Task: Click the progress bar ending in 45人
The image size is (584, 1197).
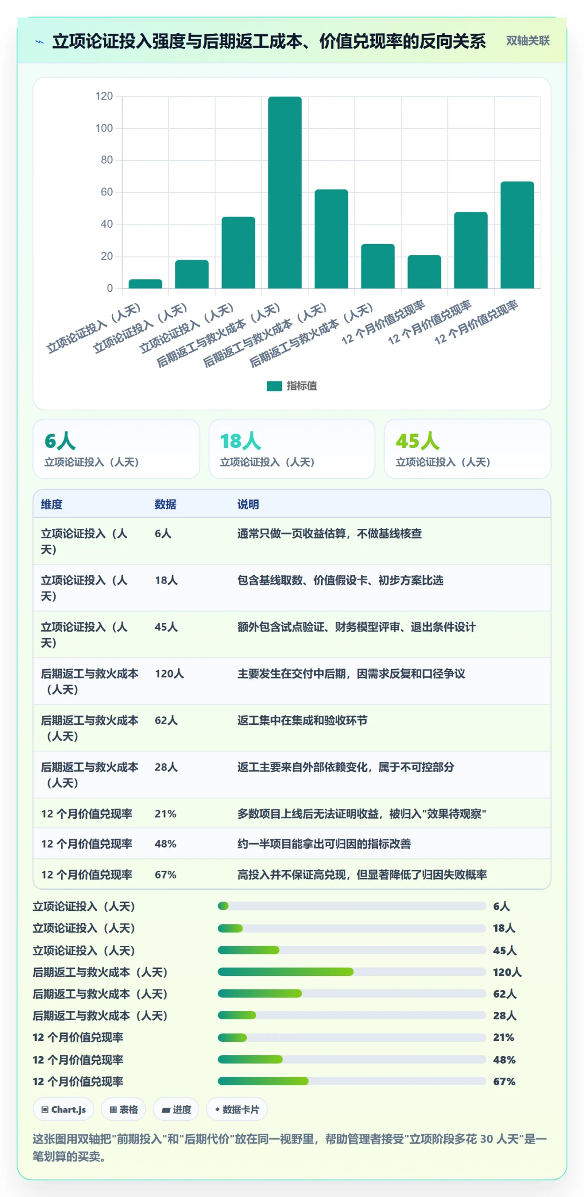Action: click(352, 950)
